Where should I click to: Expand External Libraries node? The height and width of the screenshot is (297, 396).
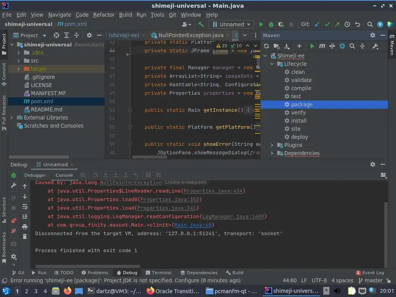[x=12, y=118]
